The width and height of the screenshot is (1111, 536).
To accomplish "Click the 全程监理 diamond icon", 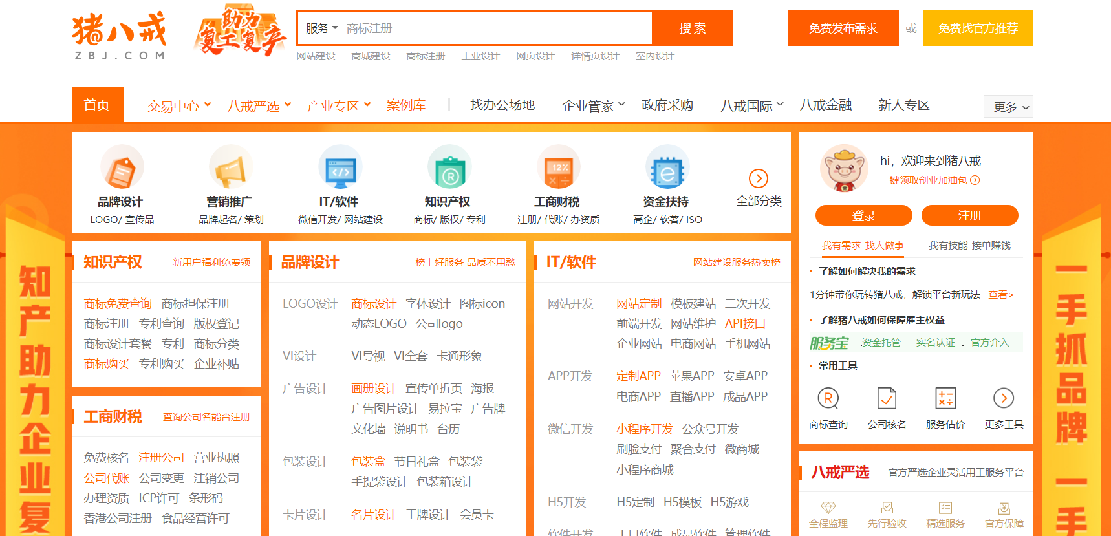I will (828, 508).
